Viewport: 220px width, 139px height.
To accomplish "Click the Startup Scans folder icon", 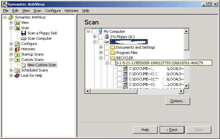I will pyautogui.click(x=17, y=54).
